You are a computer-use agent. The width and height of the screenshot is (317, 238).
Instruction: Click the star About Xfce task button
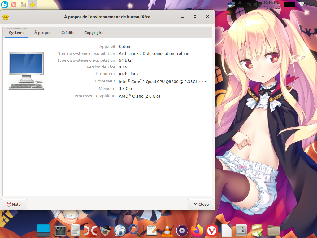coord(33,4)
